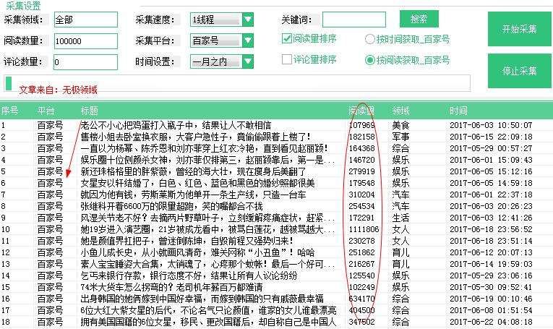Select row titled 老公不小心把鸡蛋打入瓶子中
Image resolution: width=553 pixels, height=329 pixels.
click(276, 125)
